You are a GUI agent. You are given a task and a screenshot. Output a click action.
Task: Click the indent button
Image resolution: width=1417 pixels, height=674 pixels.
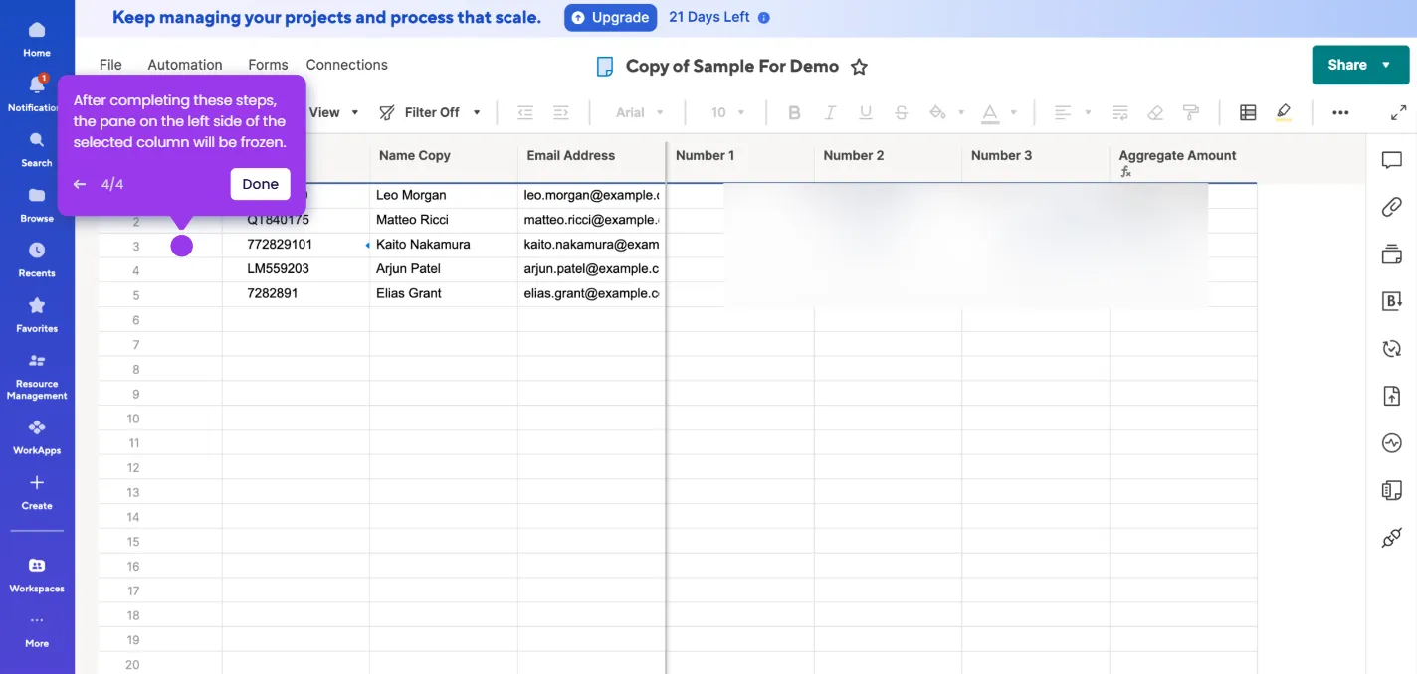[x=561, y=112]
